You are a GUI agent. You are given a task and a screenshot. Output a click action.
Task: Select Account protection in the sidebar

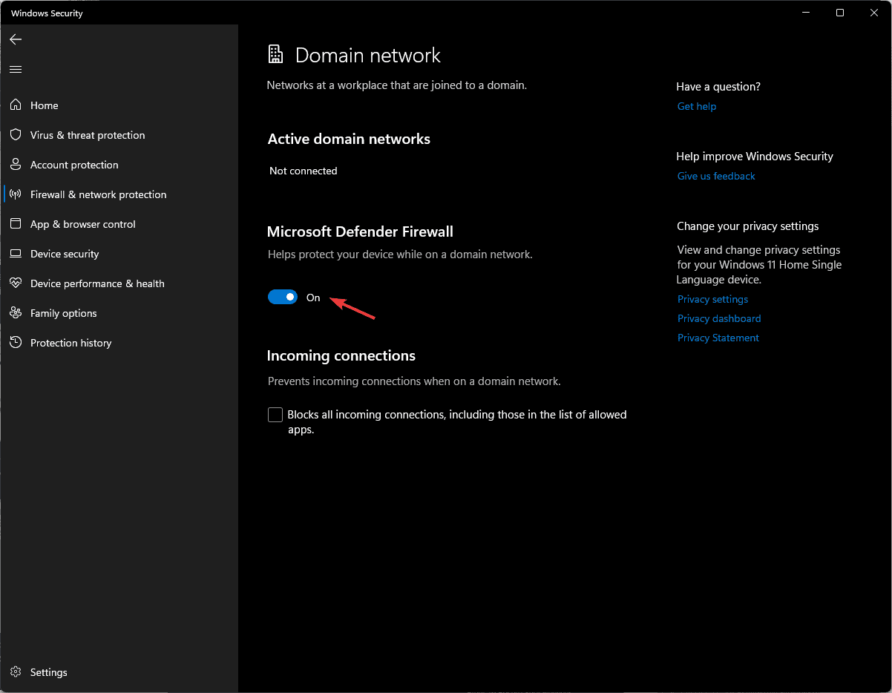tap(119, 165)
